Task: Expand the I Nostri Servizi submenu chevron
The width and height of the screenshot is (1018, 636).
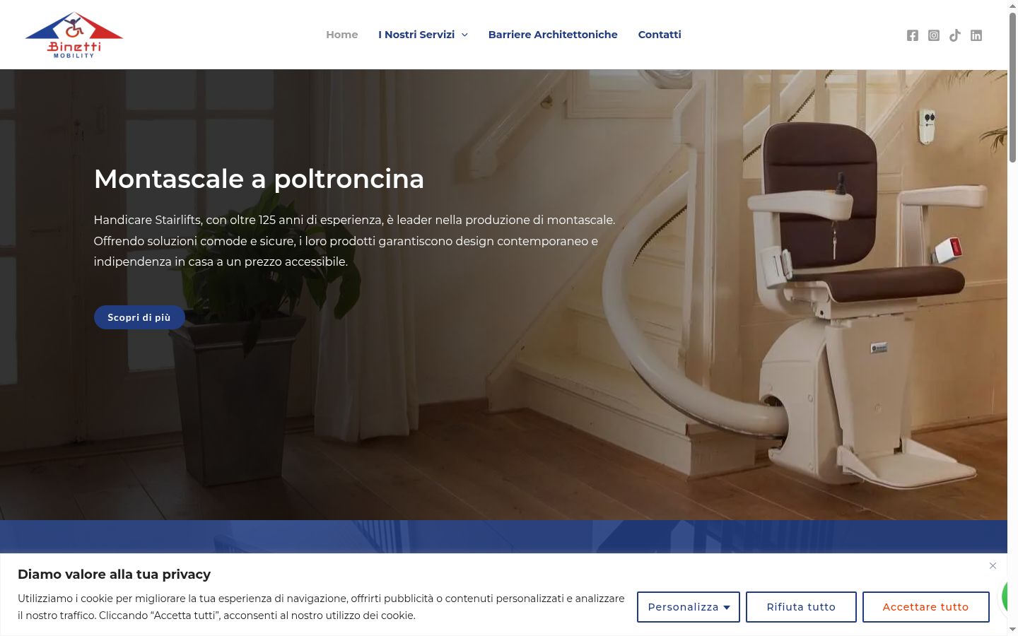Action: [x=464, y=35]
